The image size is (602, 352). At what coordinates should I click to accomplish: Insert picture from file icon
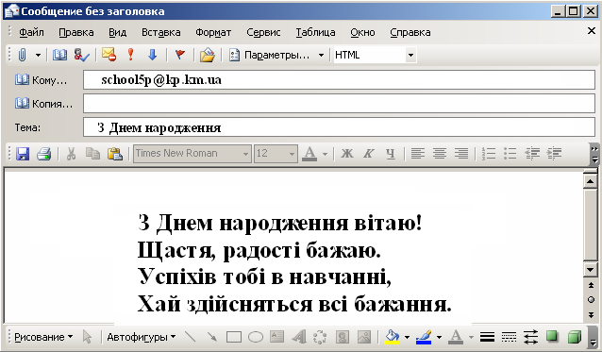[363, 337]
